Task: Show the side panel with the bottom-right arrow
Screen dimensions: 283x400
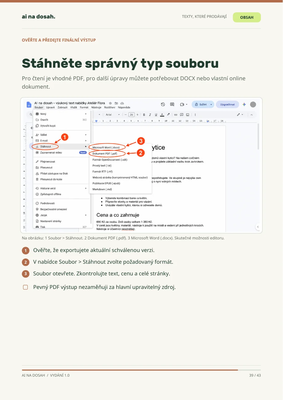Action: coord(258,227)
